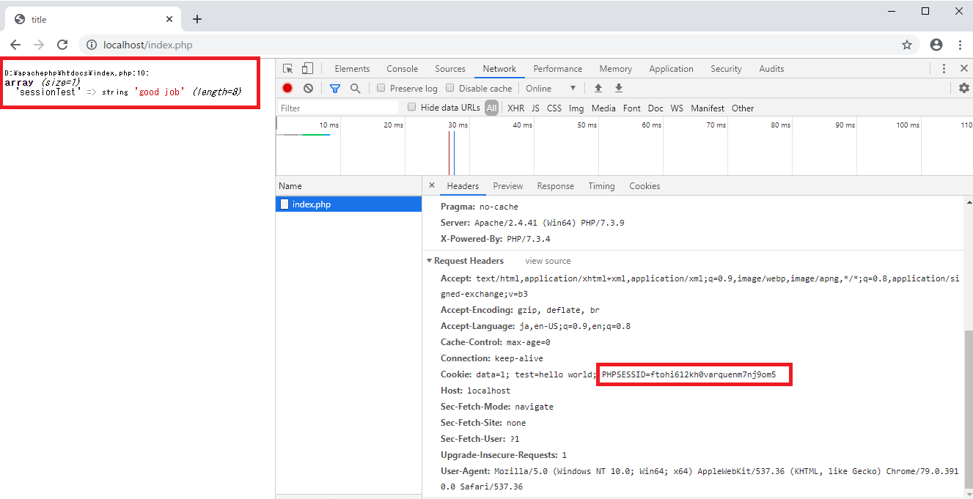
Task: Open DevTools customize three-dot menu
Action: click(944, 69)
